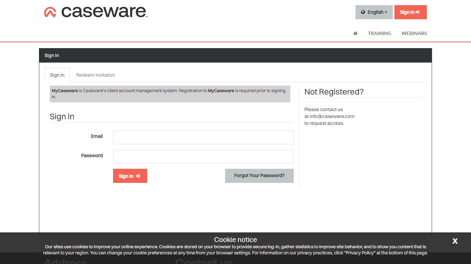The height and width of the screenshot is (264, 471).
Task: Open the TRAINING page
Action: (x=379, y=33)
